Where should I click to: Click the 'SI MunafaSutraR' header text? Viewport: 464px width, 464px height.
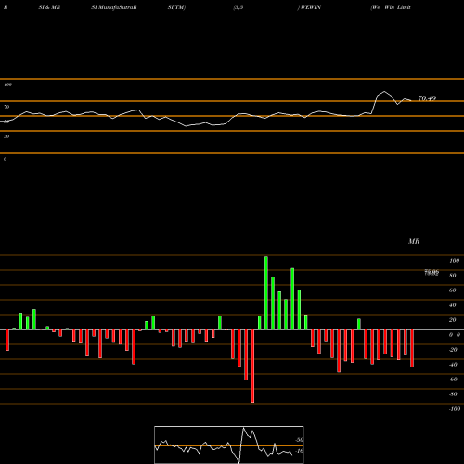[114, 7]
